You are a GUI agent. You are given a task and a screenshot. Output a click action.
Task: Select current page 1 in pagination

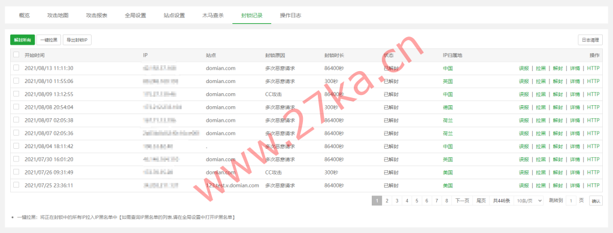[x=377, y=201]
